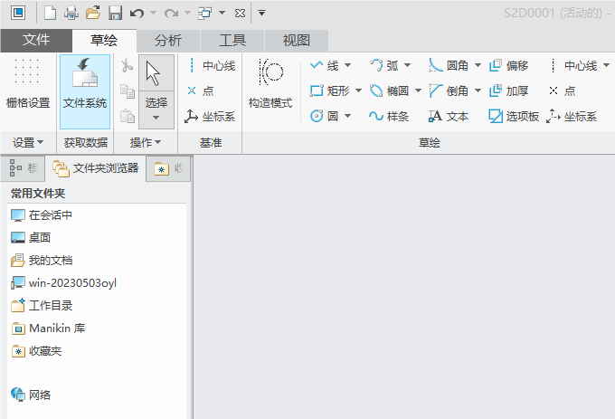The width and height of the screenshot is (615, 419).
Task: Click the 文本 text tool
Action: pos(449,116)
